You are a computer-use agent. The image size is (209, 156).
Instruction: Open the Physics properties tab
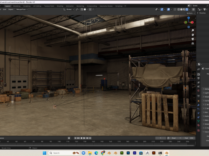(x=199, y=113)
